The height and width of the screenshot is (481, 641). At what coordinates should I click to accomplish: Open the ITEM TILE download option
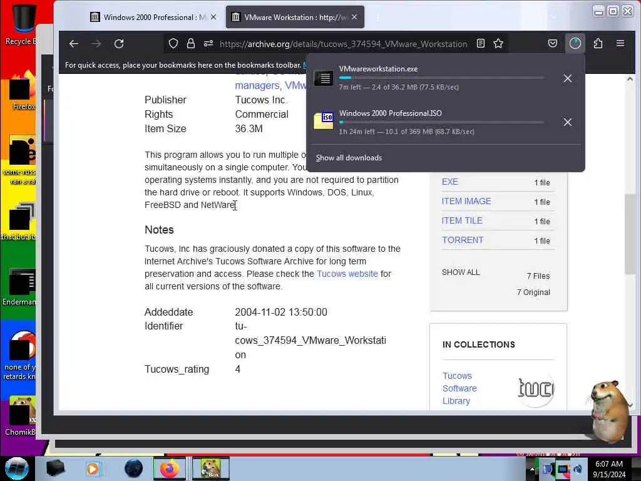[462, 221]
